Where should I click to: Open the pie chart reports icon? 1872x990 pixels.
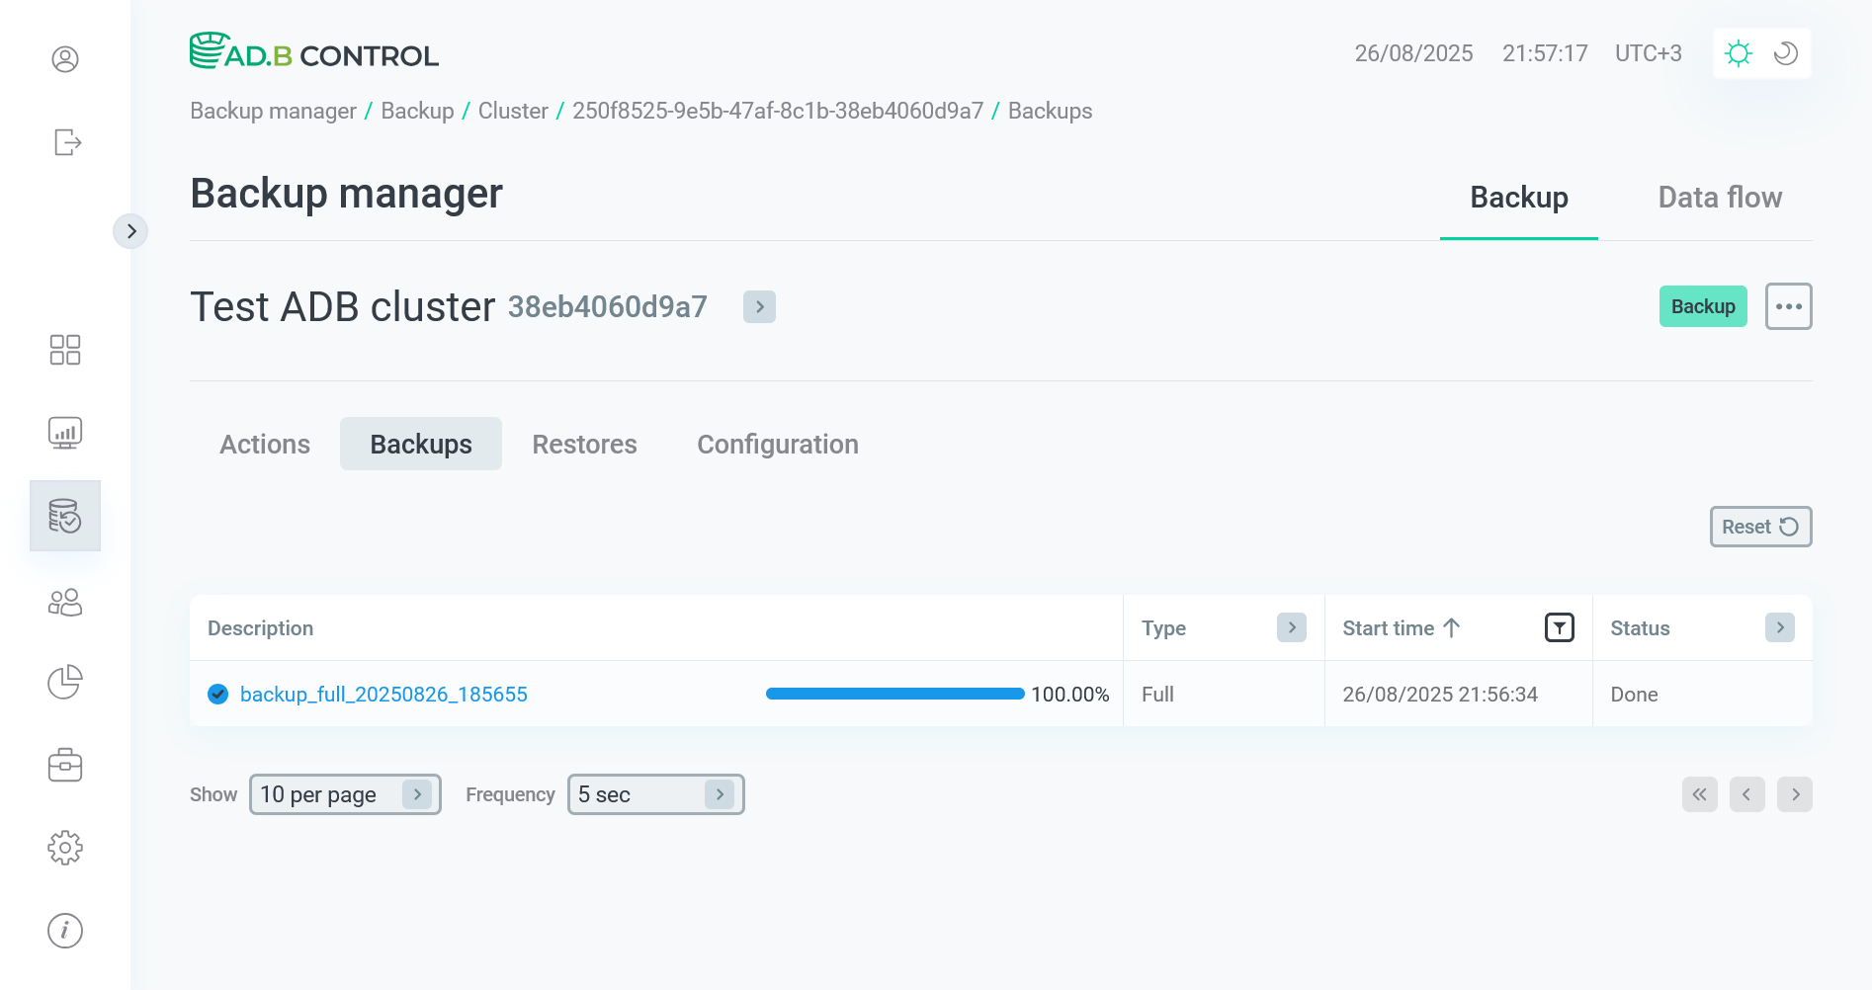[x=65, y=682]
